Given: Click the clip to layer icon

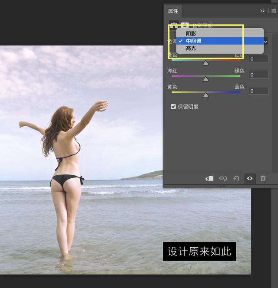Looking at the screenshot, I should (209, 178).
